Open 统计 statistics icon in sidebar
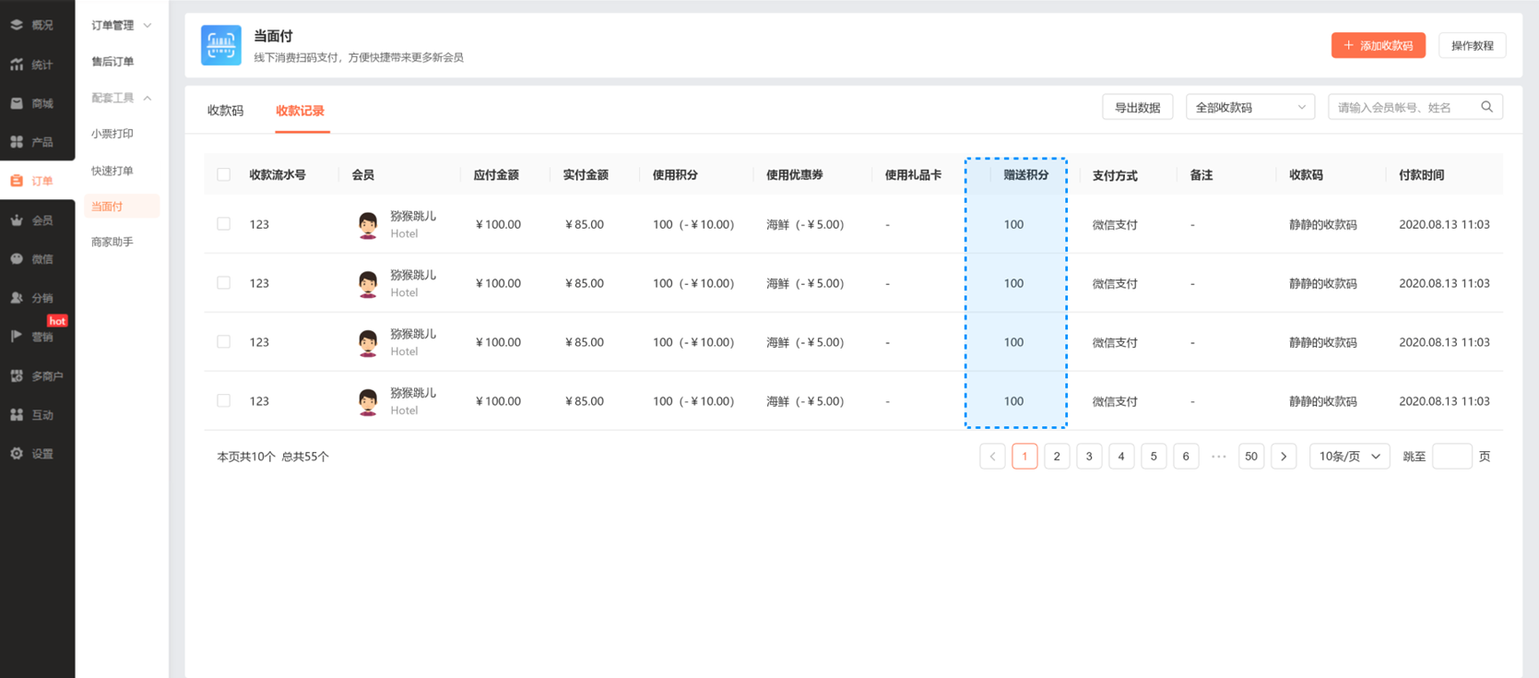1539x678 pixels. click(18, 65)
